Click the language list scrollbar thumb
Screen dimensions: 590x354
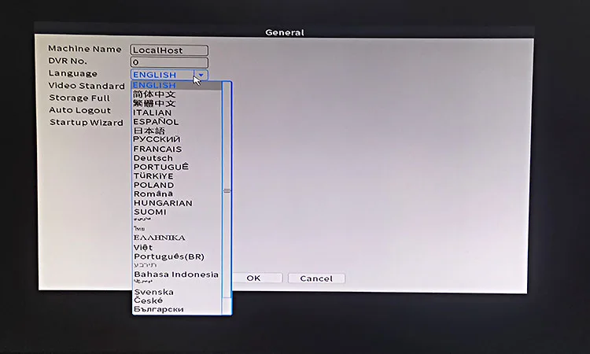click(227, 190)
